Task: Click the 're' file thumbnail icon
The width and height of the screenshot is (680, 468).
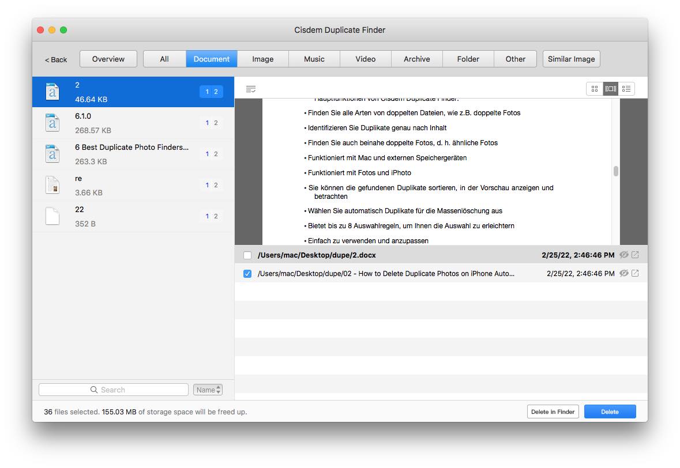Action: click(52, 185)
